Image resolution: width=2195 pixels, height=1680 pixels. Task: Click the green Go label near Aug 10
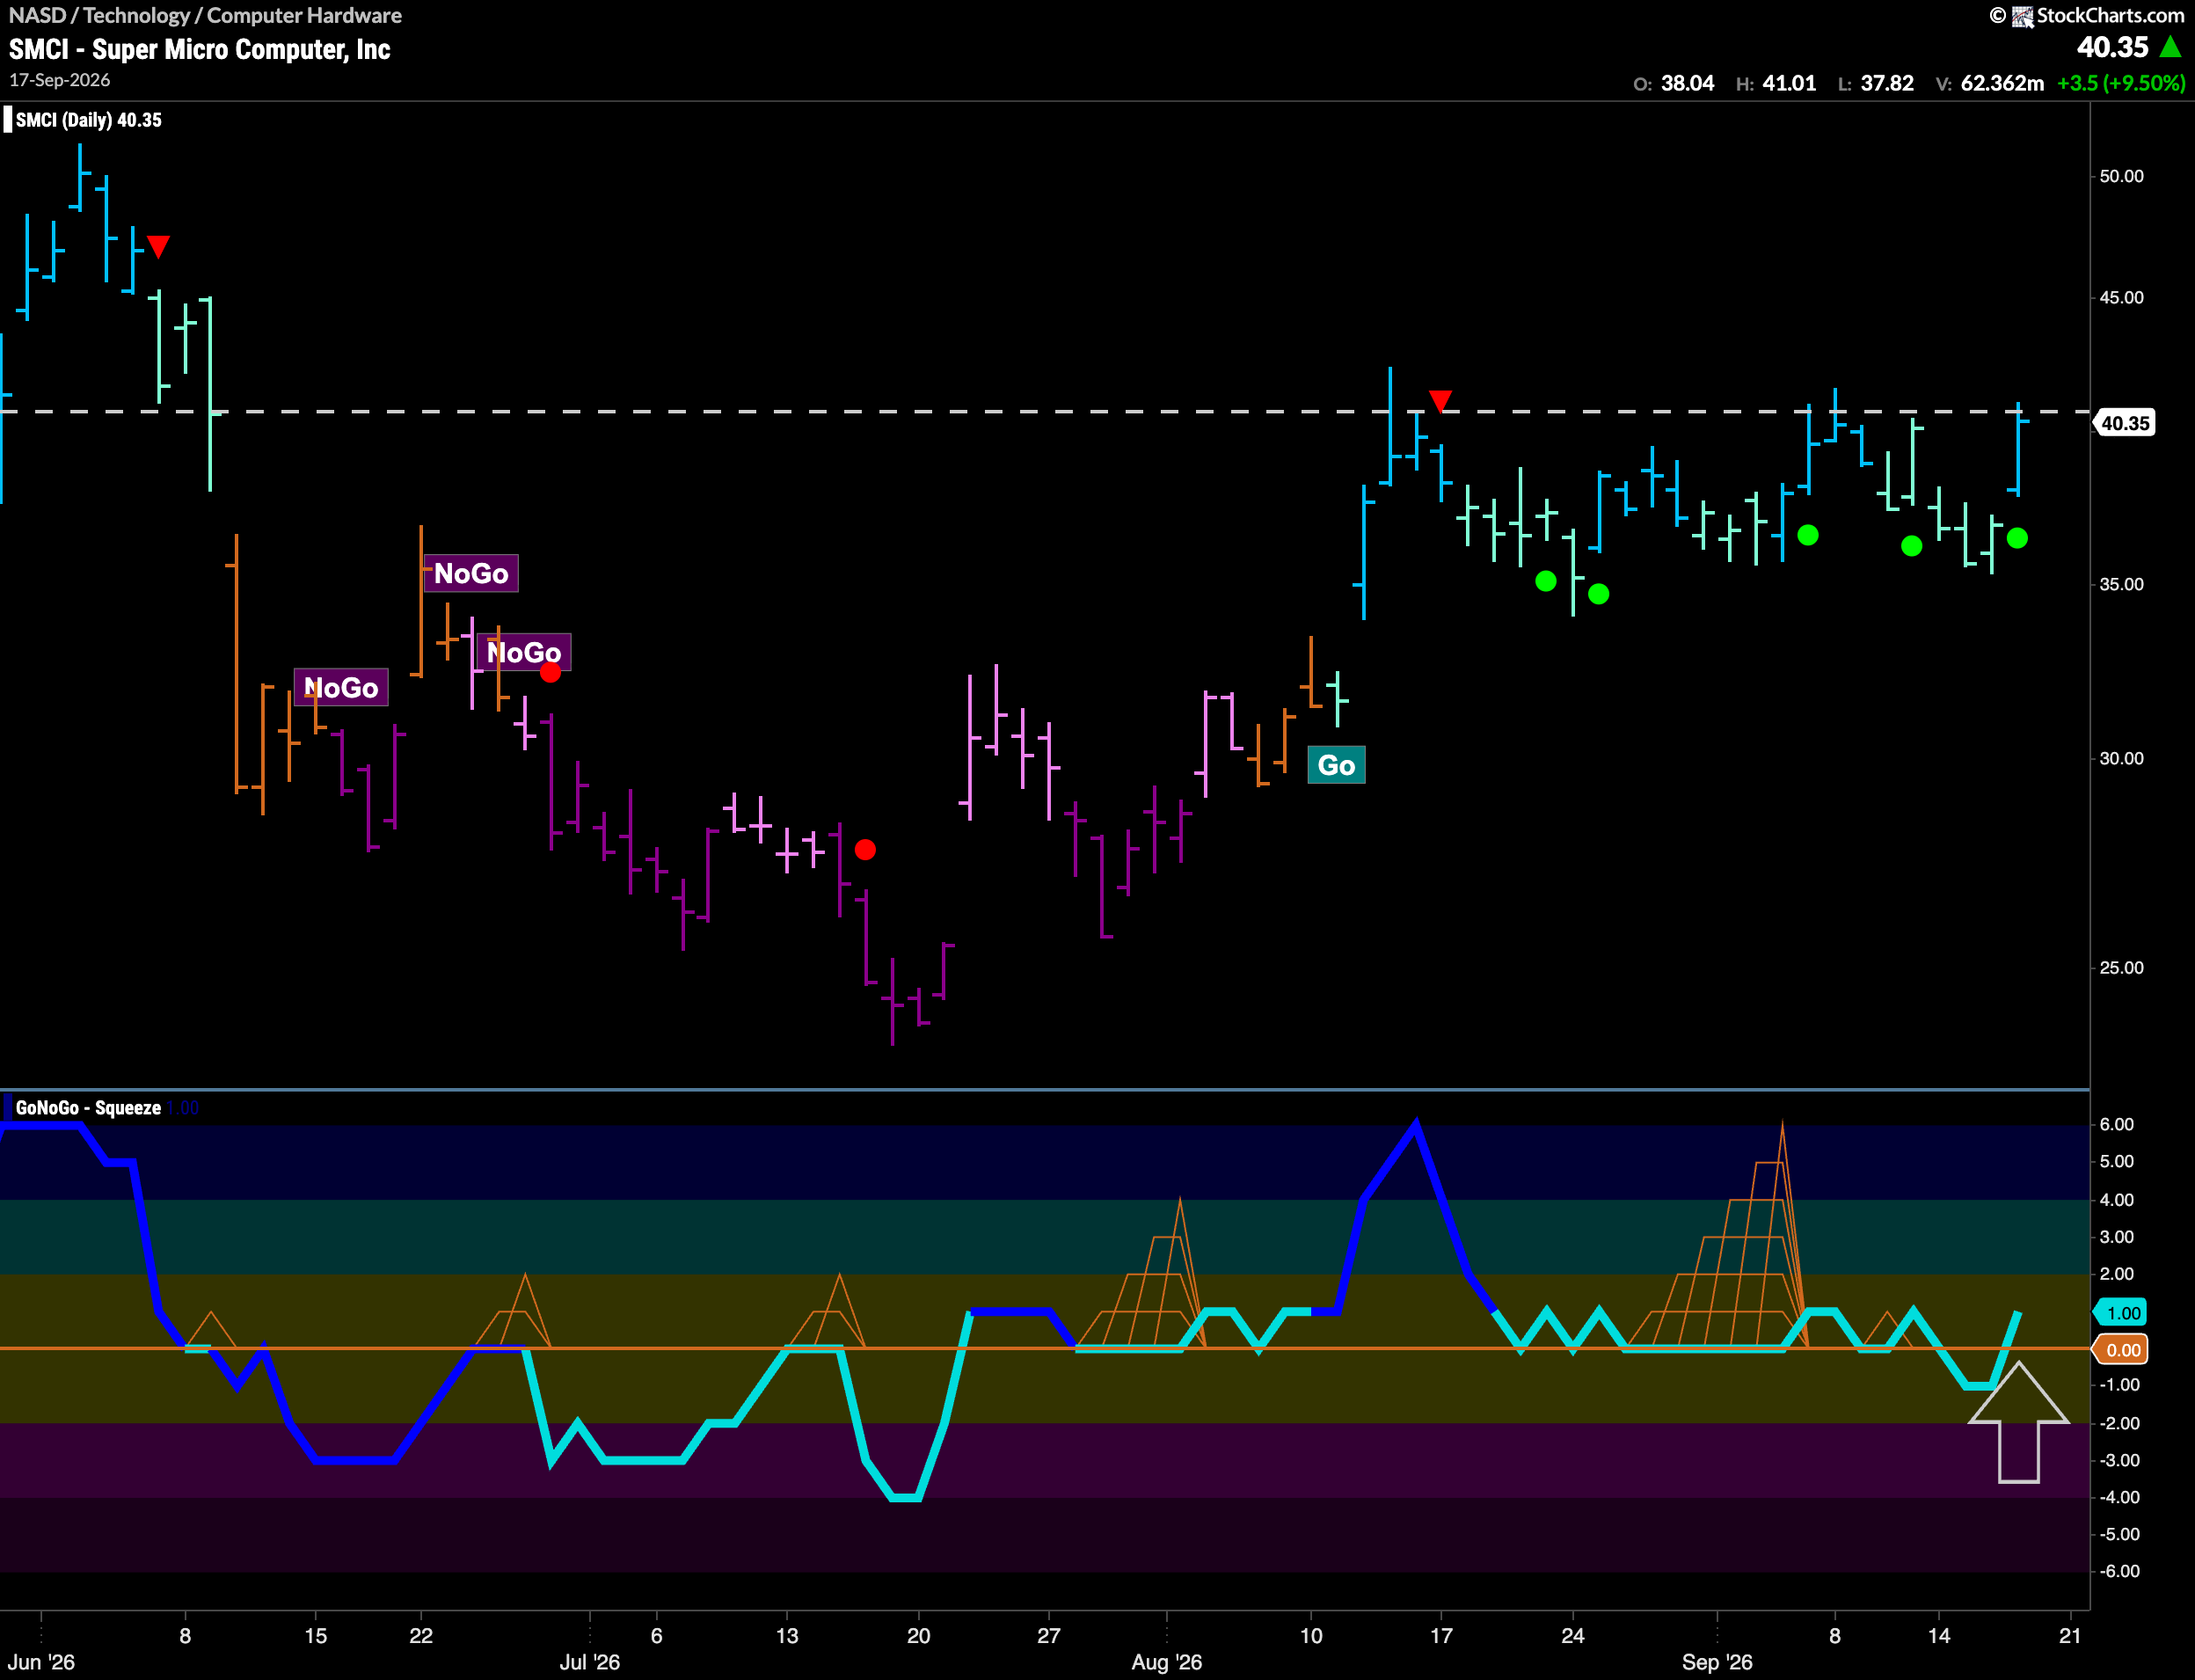(x=1337, y=765)
